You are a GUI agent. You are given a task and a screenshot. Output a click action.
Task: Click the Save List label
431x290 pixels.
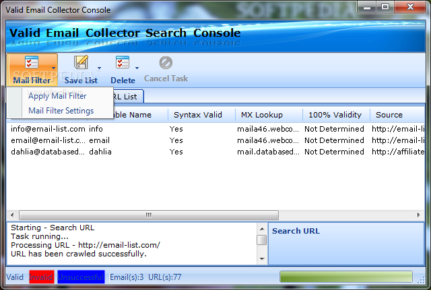[x=81, y=81]
